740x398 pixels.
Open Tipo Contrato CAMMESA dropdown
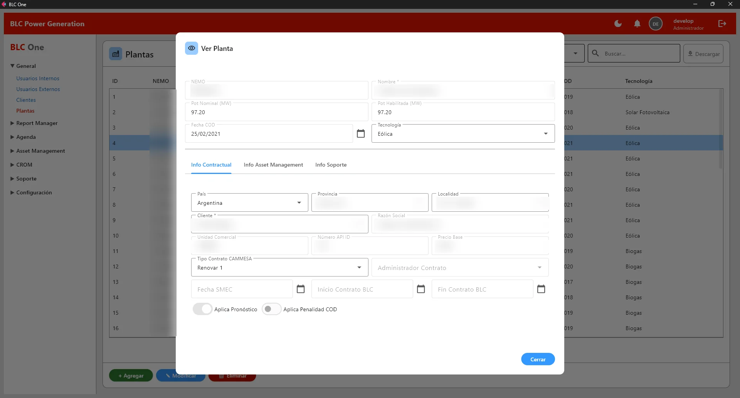(x=279, y=267)
